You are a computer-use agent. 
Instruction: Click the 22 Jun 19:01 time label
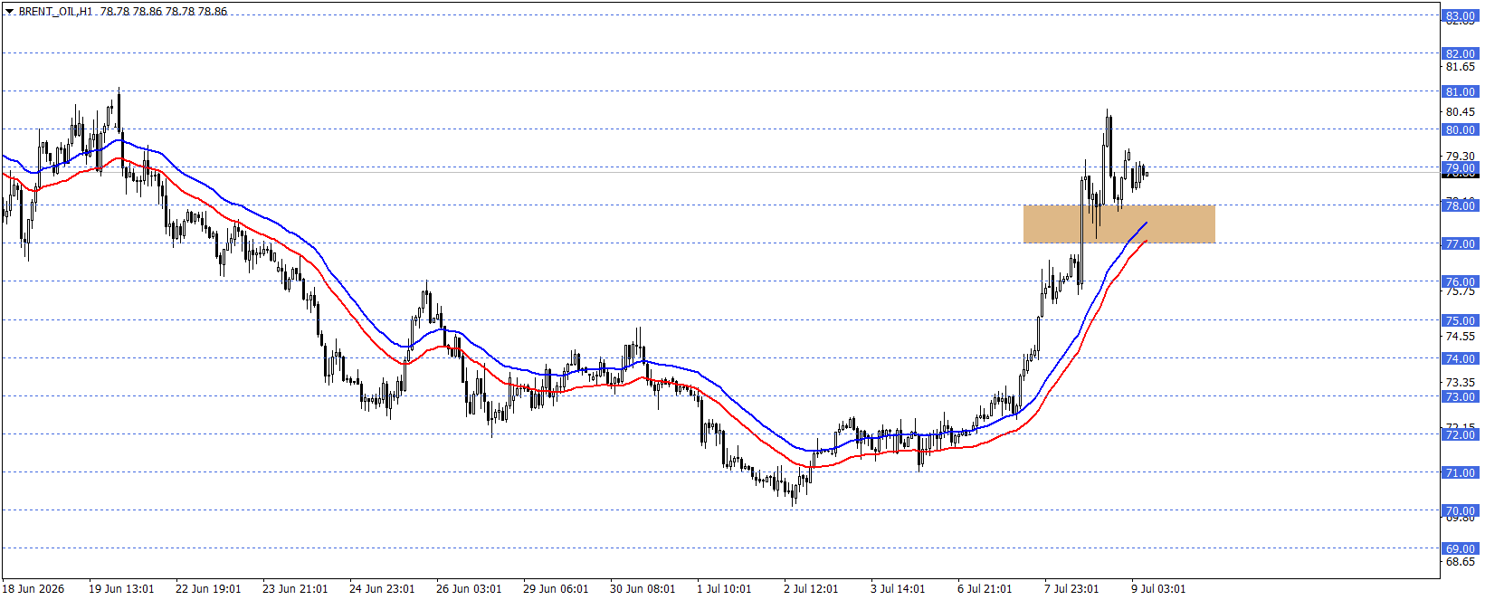208,588
